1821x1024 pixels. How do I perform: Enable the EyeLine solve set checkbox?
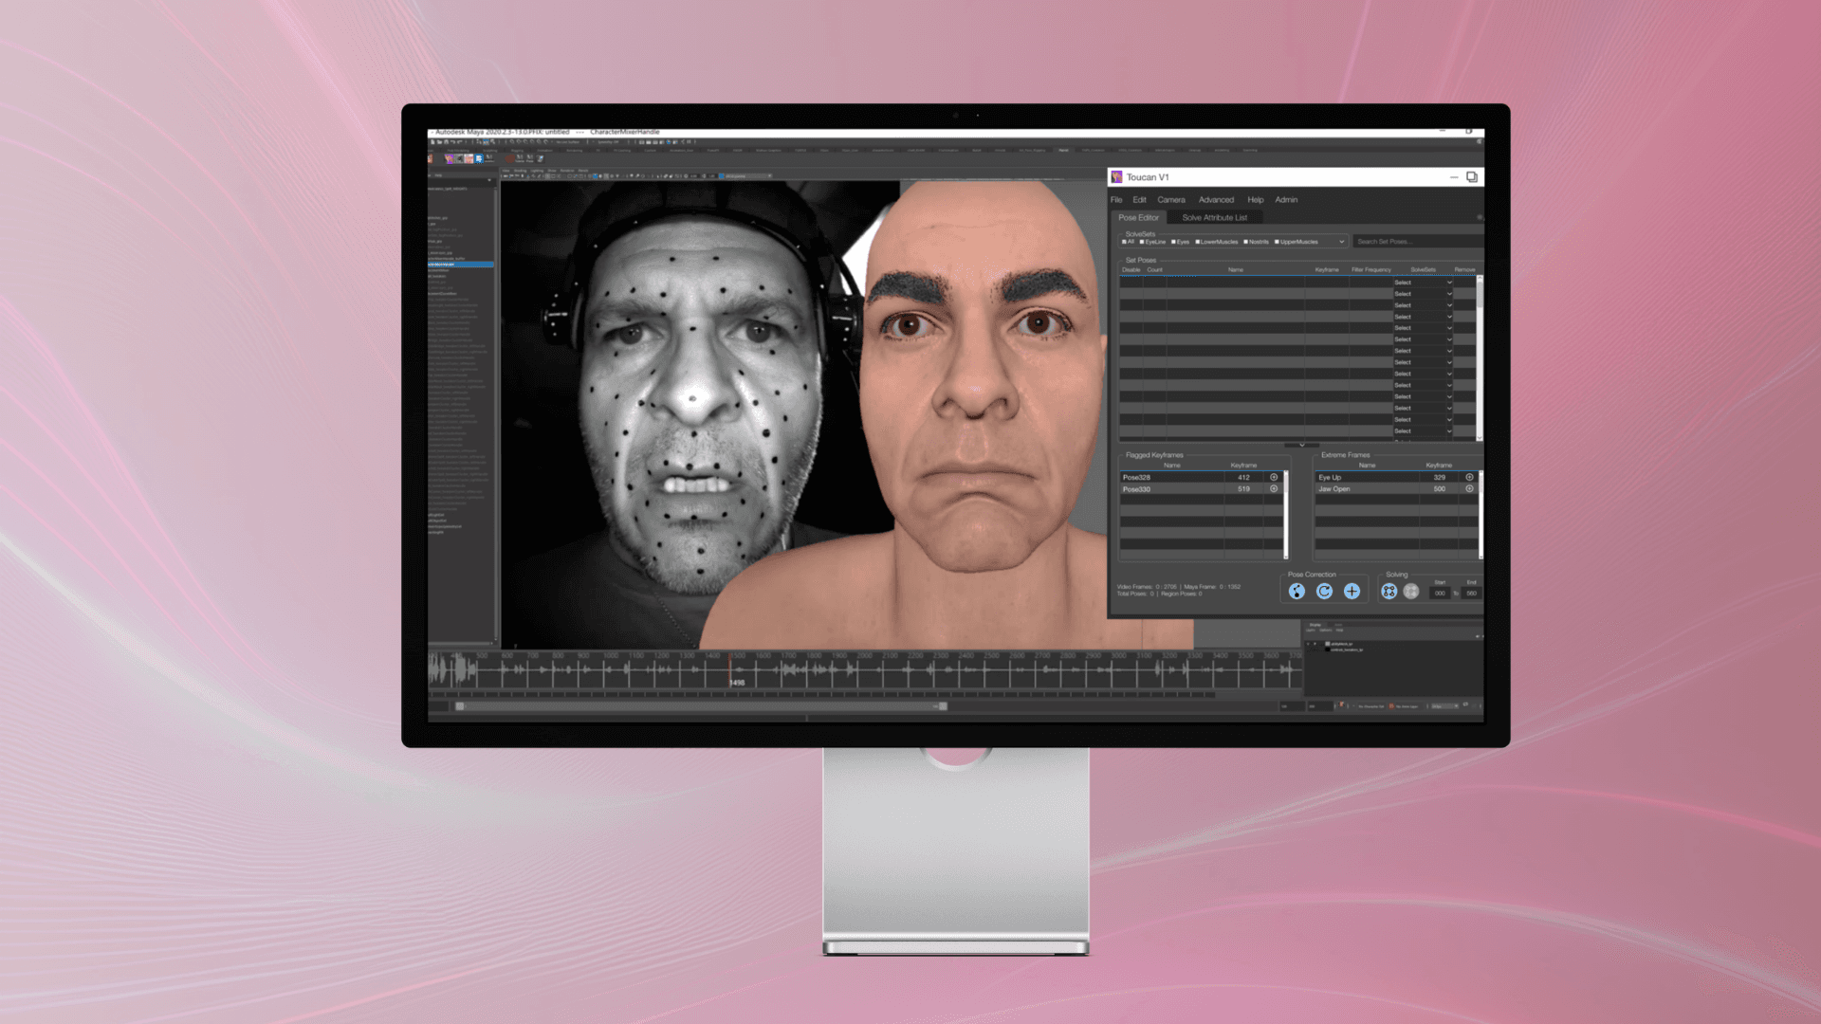(1142, 242)
